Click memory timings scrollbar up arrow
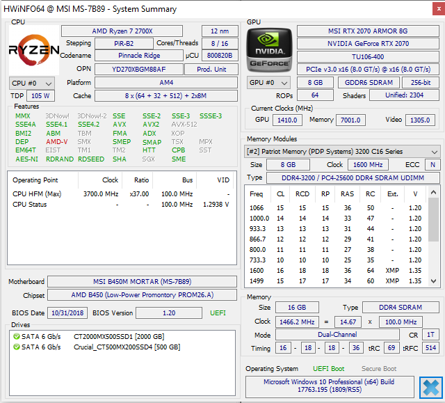The image size is (445, 403). click(433, 192)
